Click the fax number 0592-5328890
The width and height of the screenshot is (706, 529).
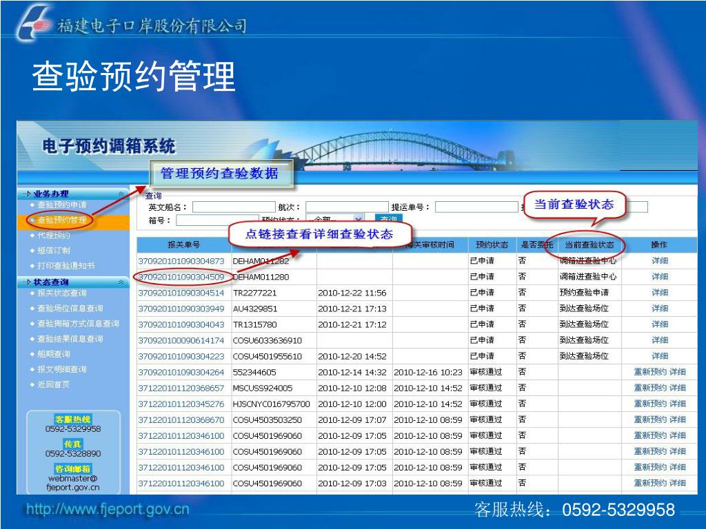click(x=73, y=454)
